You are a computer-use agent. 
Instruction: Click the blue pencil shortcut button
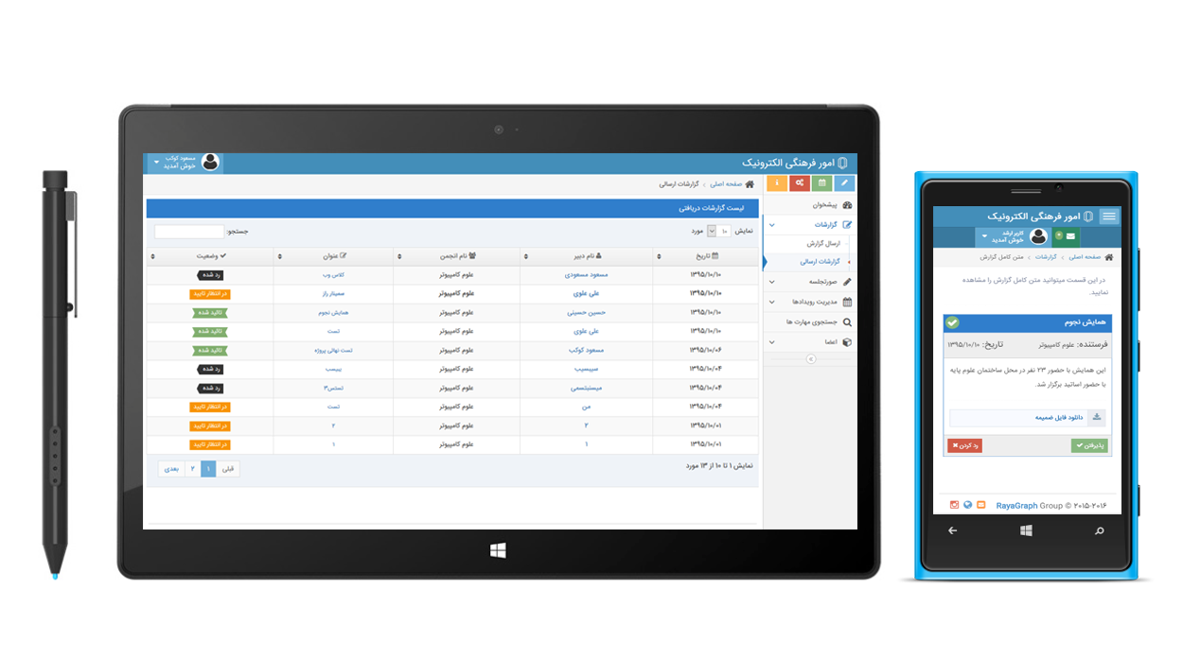click(x=844, y=183)
